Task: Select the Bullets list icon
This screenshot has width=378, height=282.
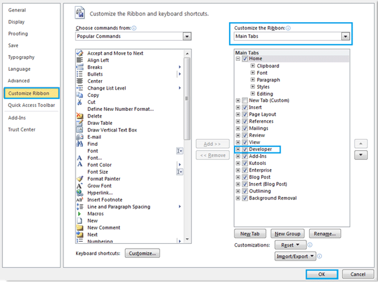Action: click(x=80, y=74)
